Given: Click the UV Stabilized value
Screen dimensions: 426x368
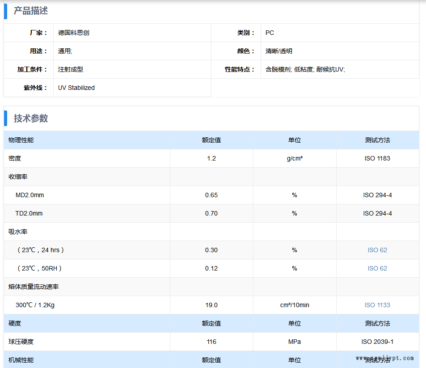Looking at the screenshot, I should 76,88.
